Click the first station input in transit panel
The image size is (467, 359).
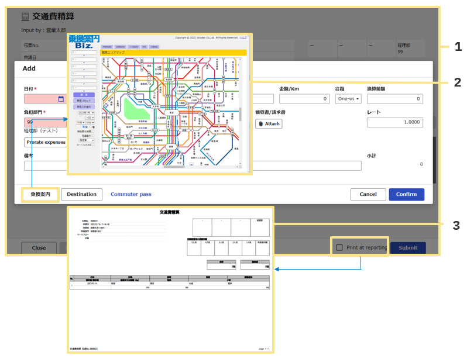(84, 53)
